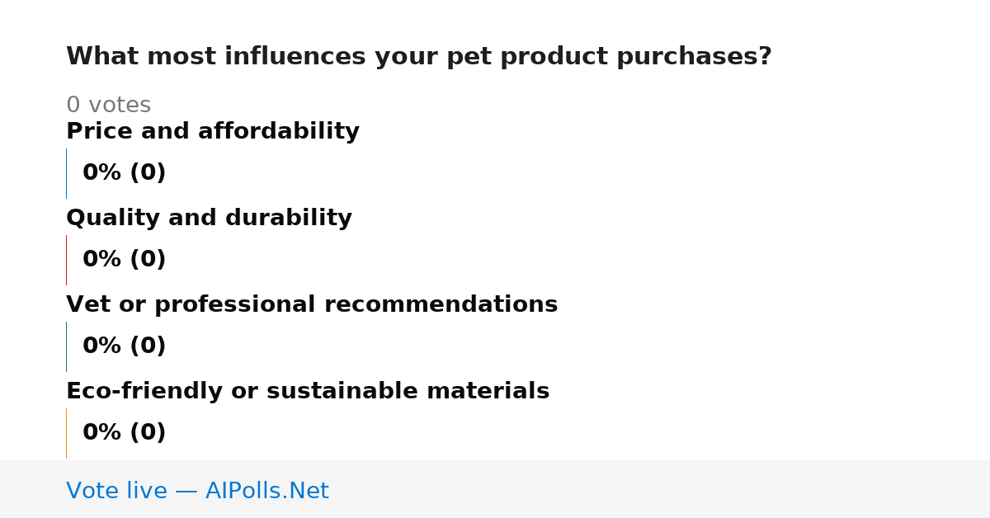
Task: Pick Eco-friendly or sustainable materials option
Action: point(308,392)
